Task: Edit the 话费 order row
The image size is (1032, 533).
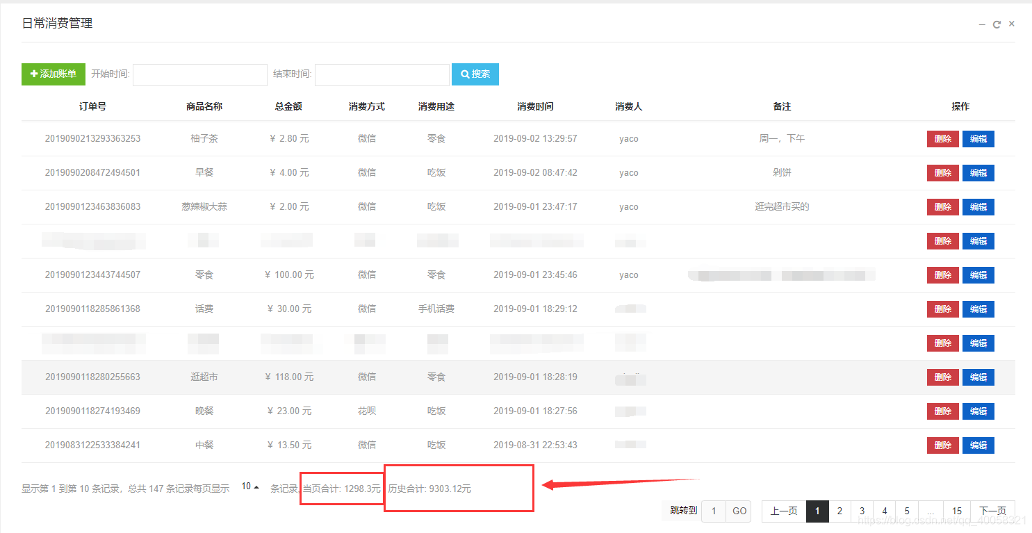Action: [x=978, y=309]
